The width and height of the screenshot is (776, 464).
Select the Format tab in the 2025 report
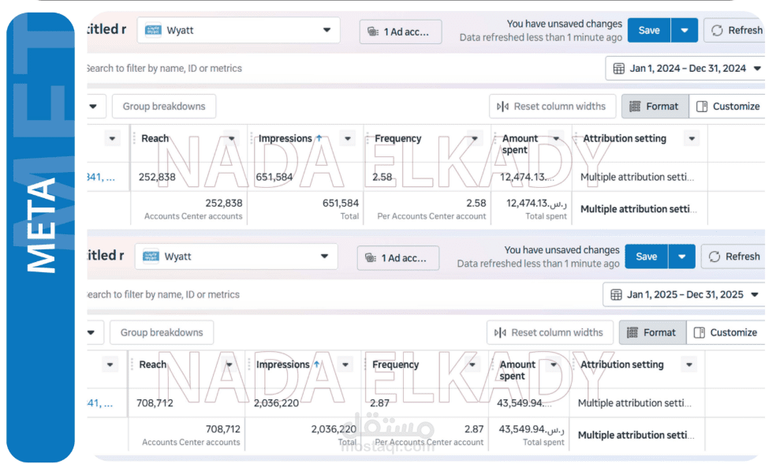tap(652, 333)
